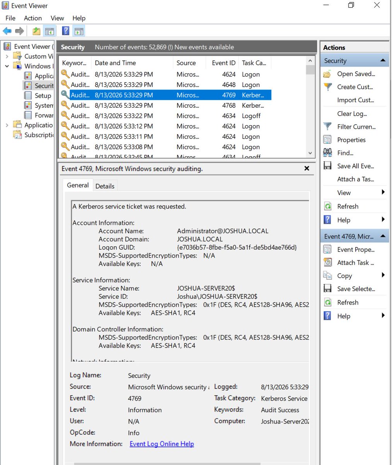Open Help submenu arrow under Security actions

(383, 220)
